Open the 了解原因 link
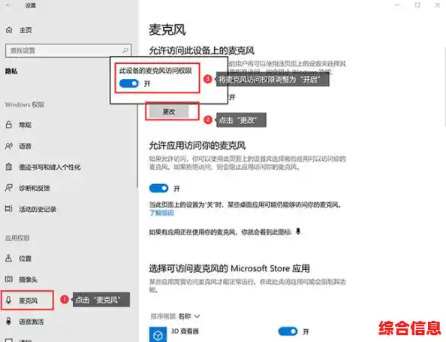Image resolution: width=446 pixels, height=342 pixels. pyautogui.click(x=161, y=213)
